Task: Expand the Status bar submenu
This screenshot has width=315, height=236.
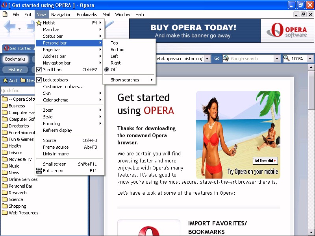Action: (x=70, y=36)
